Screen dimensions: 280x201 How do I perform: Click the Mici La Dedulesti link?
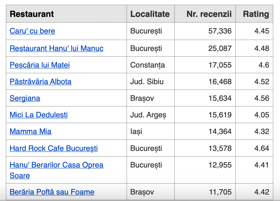tap(39, 115)
